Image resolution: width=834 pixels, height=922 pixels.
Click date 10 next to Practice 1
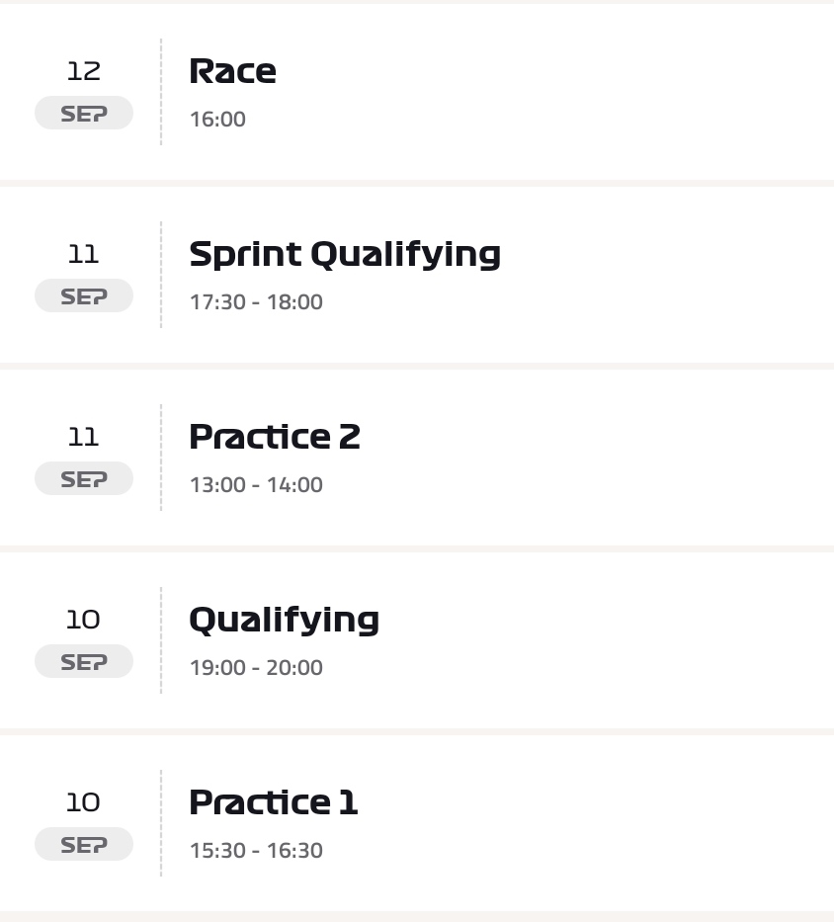coord(84,802)
